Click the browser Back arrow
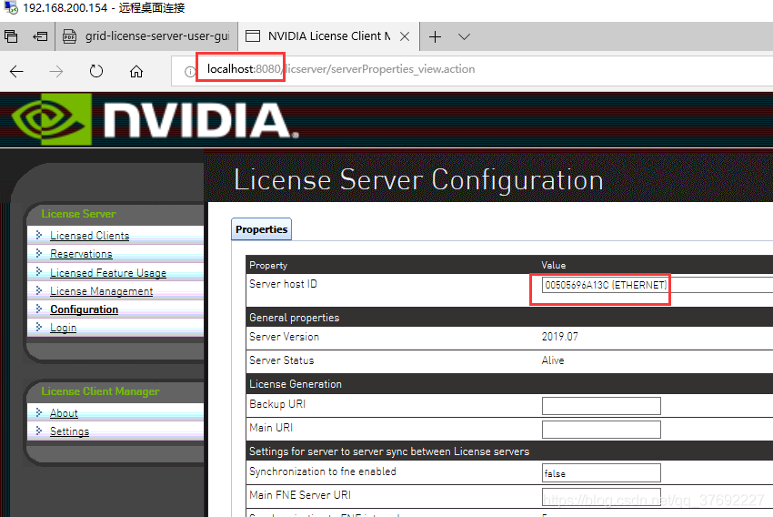773x517 pixels. coord(16,72)
